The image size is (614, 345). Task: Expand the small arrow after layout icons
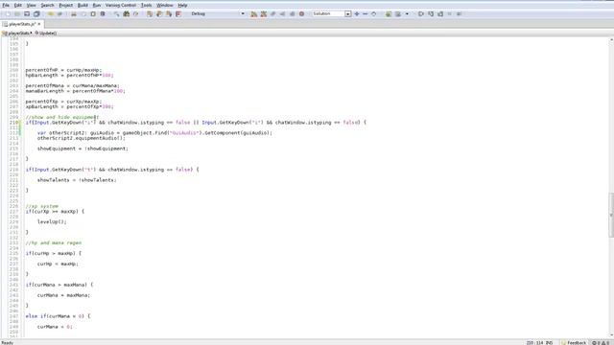click(x=407, y=13)
